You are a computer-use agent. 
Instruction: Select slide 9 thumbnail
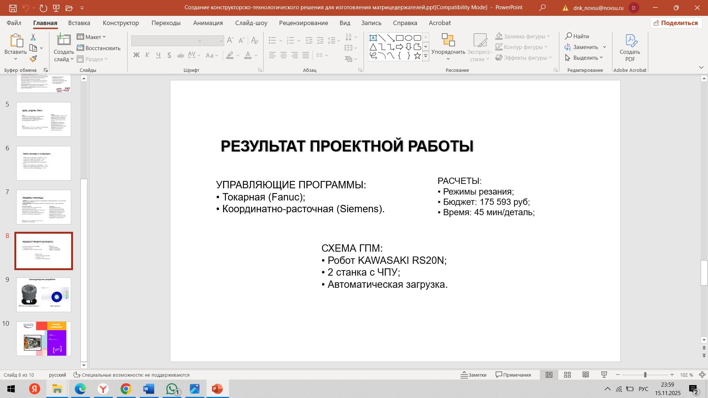click(x=44, y=295)
